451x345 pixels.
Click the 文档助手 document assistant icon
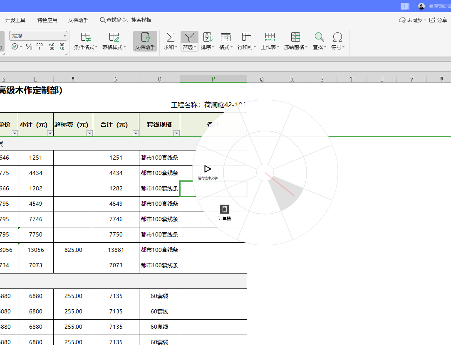pos(145,41)
